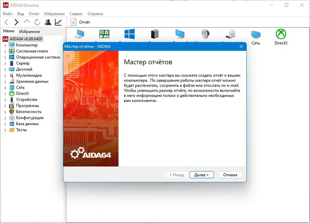
Task: Select Конфигурация in the tree
Action: 30,118
